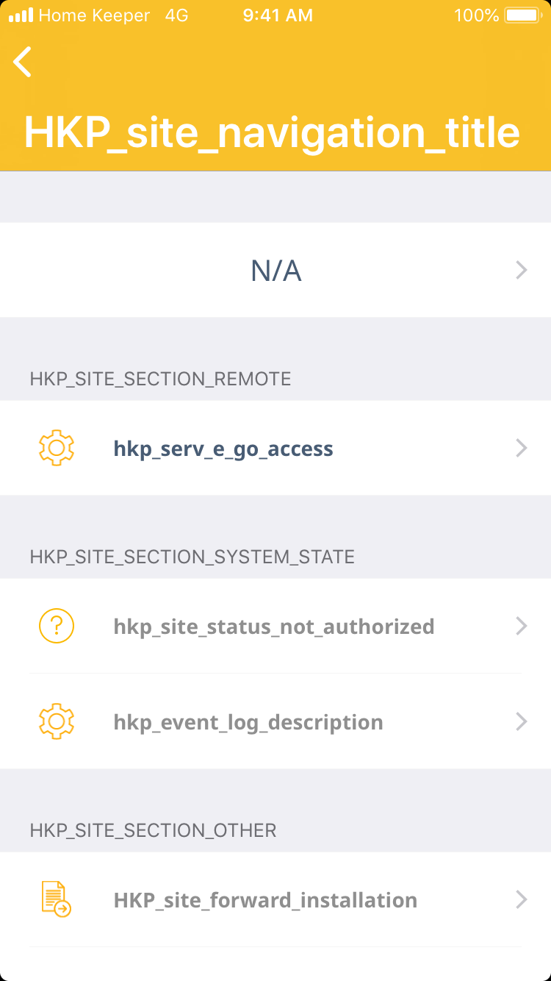Expand the N/A row chevron
This screenshot has height=981, width=551.
pyautogui.click(x=522, y=271)
